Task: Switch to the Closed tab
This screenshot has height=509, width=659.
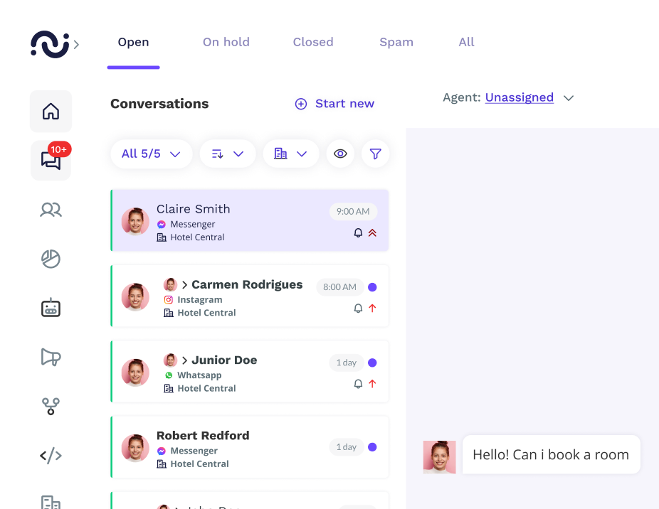Action: [313, 42]
